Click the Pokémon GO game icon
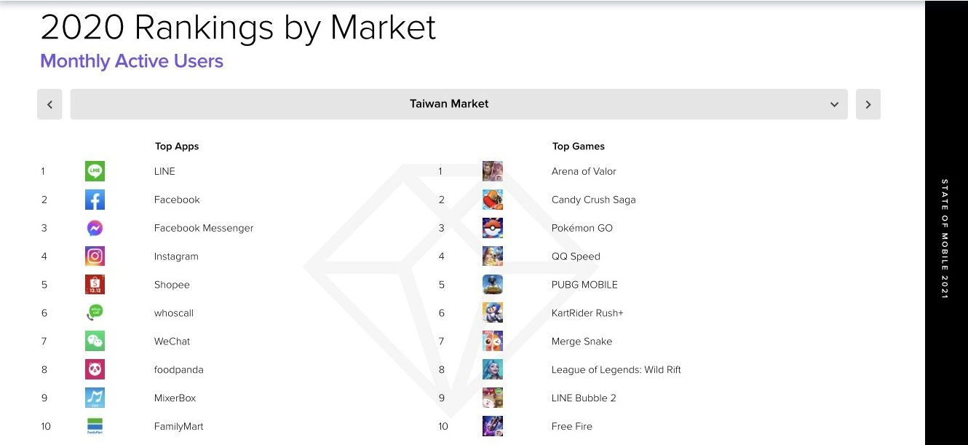This screenshot has height=445, width=968. pos(493,228)
